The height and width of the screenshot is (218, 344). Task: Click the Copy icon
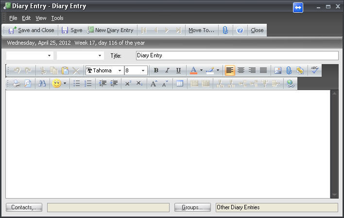click(x=54, y=70)
